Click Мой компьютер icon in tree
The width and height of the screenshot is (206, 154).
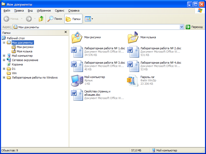pos(9,55)
